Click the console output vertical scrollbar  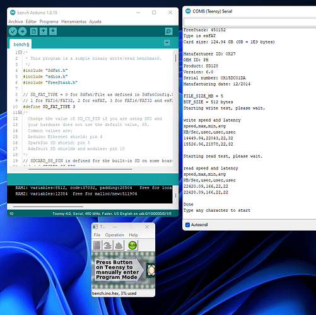[175, 195]
